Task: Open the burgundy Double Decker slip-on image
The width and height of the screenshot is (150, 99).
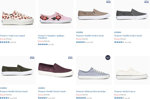Action: (x=56, y=70)
